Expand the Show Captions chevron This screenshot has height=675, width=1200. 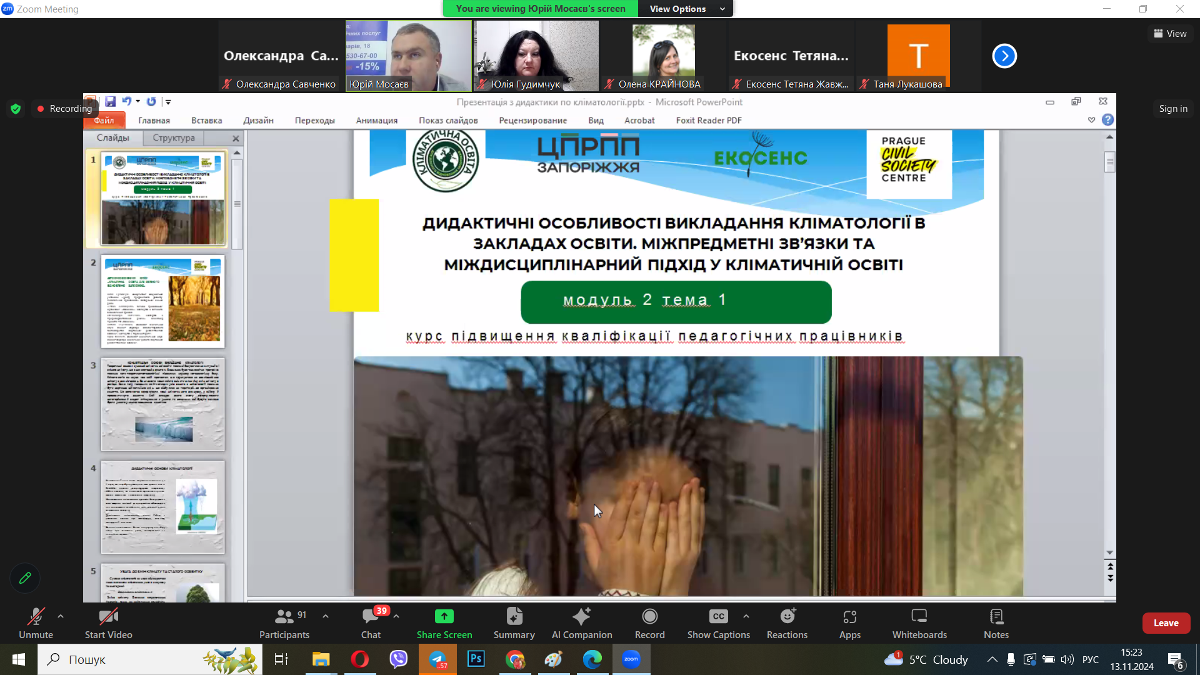tap(746, 616)
